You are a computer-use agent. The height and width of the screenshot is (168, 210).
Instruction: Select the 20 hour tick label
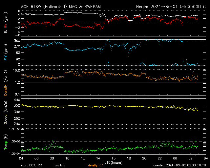[x=144, y=158]
